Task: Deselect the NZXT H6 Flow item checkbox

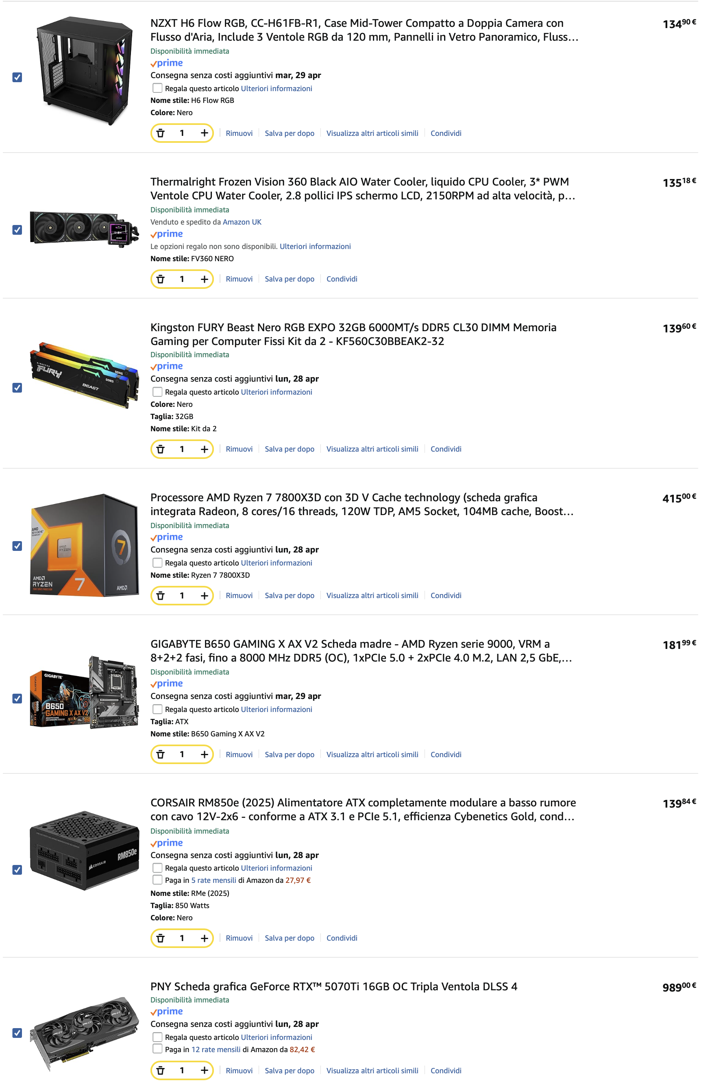Action: tap(17, 77)
